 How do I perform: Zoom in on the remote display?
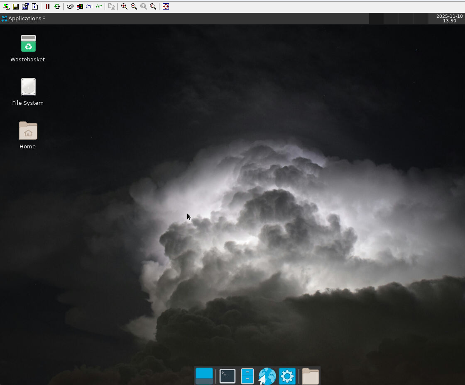coord(124,6)
